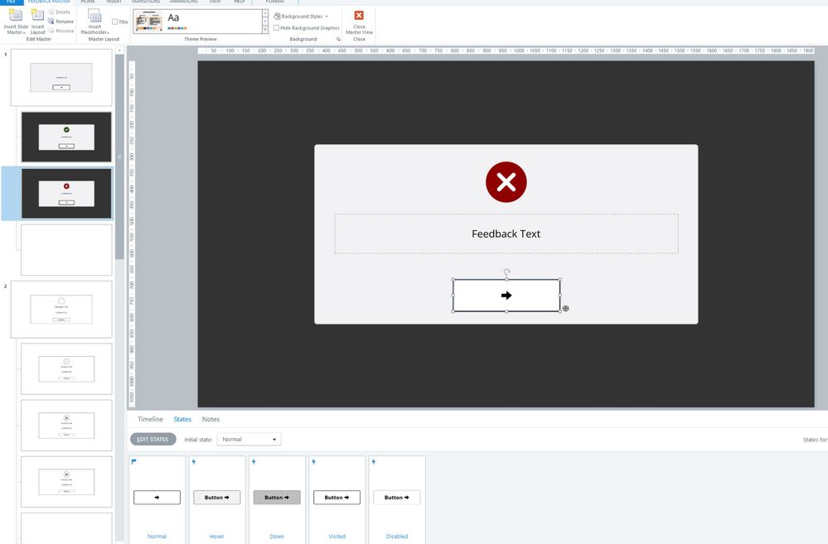The image size is (828, 544).
Task: Open the Notes tab
Action: [211, 419]
